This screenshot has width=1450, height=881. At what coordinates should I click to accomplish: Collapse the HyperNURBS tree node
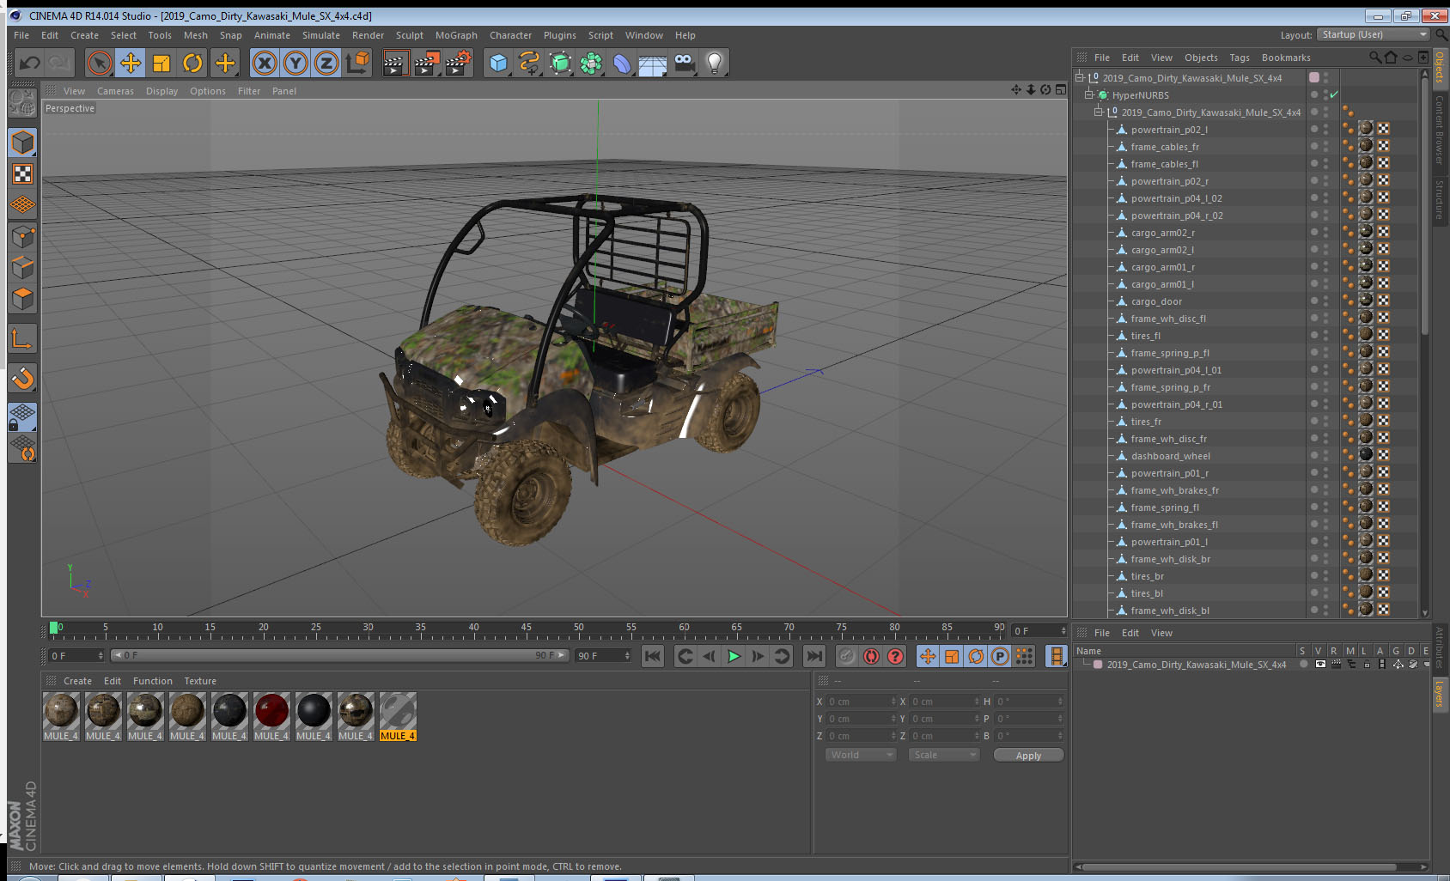(1089, 94)
